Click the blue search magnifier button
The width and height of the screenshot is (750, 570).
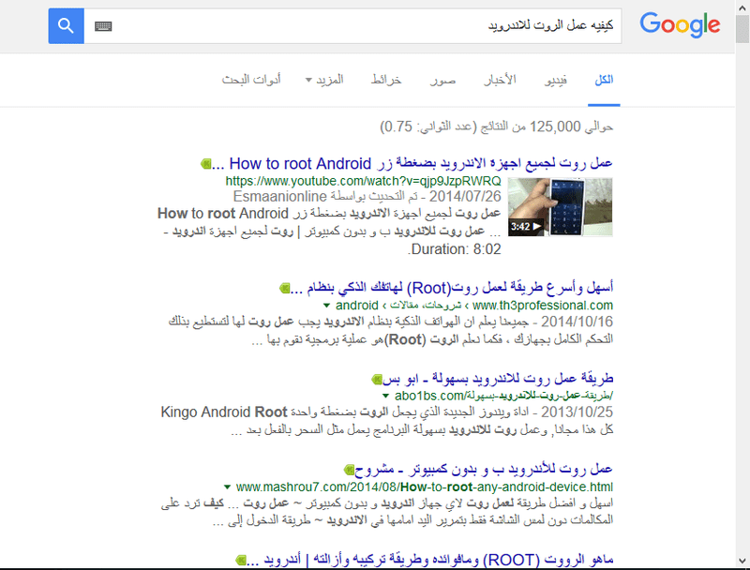tap(66, 26)
